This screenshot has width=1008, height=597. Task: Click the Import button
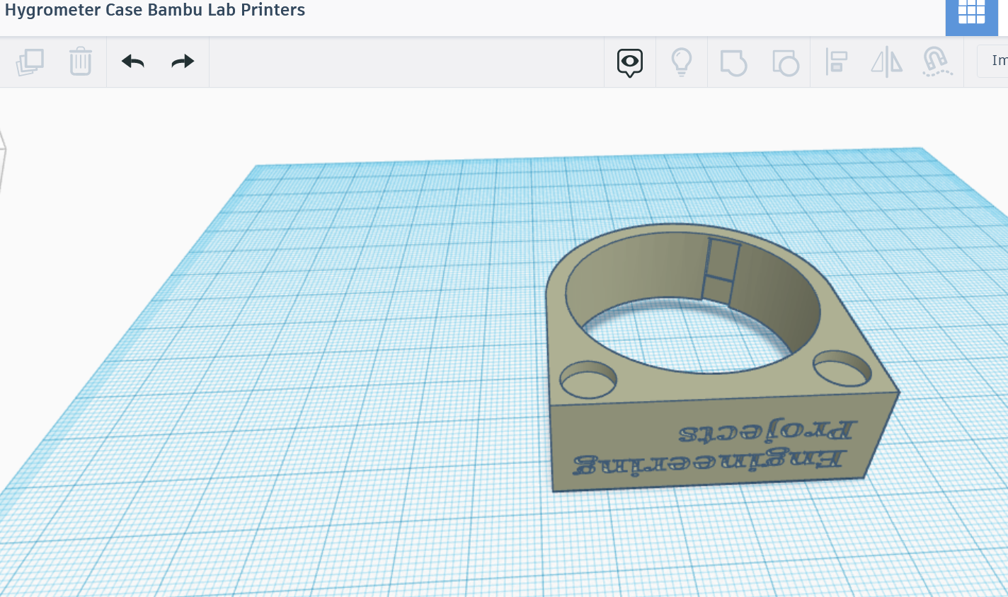tap(998, 60)
